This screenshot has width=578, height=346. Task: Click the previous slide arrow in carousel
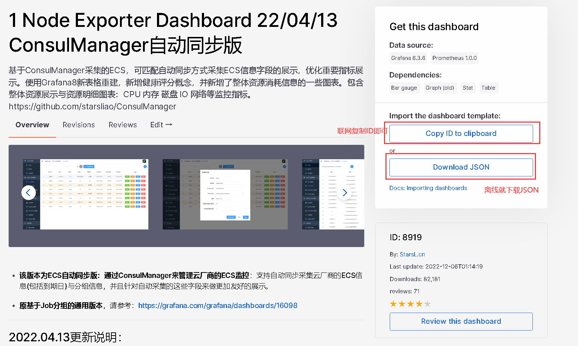(x=28, y=193)
